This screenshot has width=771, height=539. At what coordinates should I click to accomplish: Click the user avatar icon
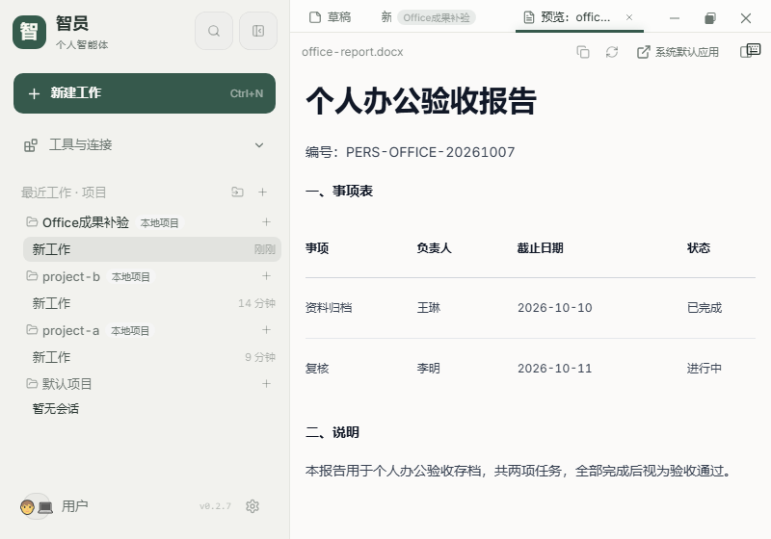(36, 506)
